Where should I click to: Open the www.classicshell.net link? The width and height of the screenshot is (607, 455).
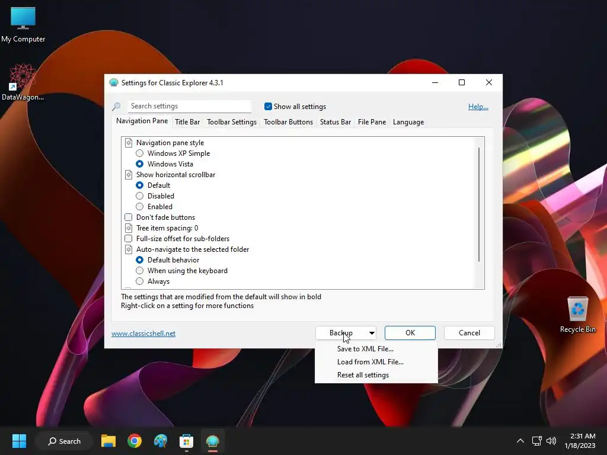pos(143,333)
